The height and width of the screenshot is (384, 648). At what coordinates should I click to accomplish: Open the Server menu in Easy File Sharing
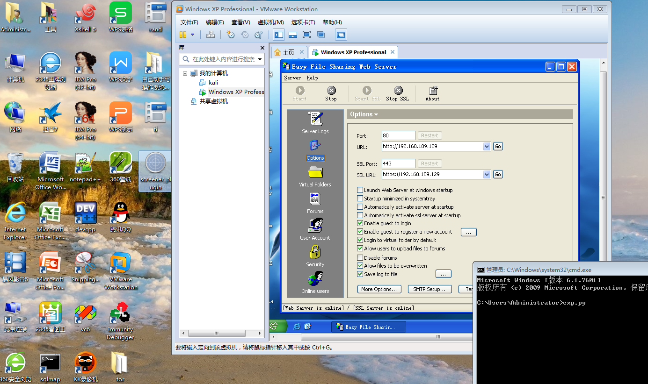(x=292, y=78)
